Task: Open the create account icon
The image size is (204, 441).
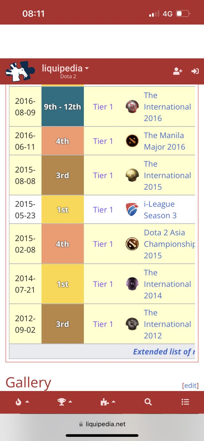Action: pyautogui.click(x=177, y=71)
